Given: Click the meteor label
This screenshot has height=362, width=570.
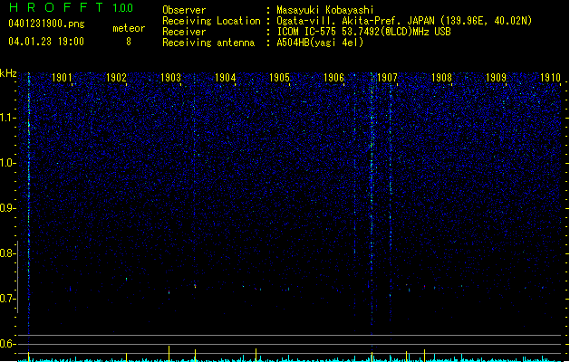Looking at the screenshot, I should [129, 28].
